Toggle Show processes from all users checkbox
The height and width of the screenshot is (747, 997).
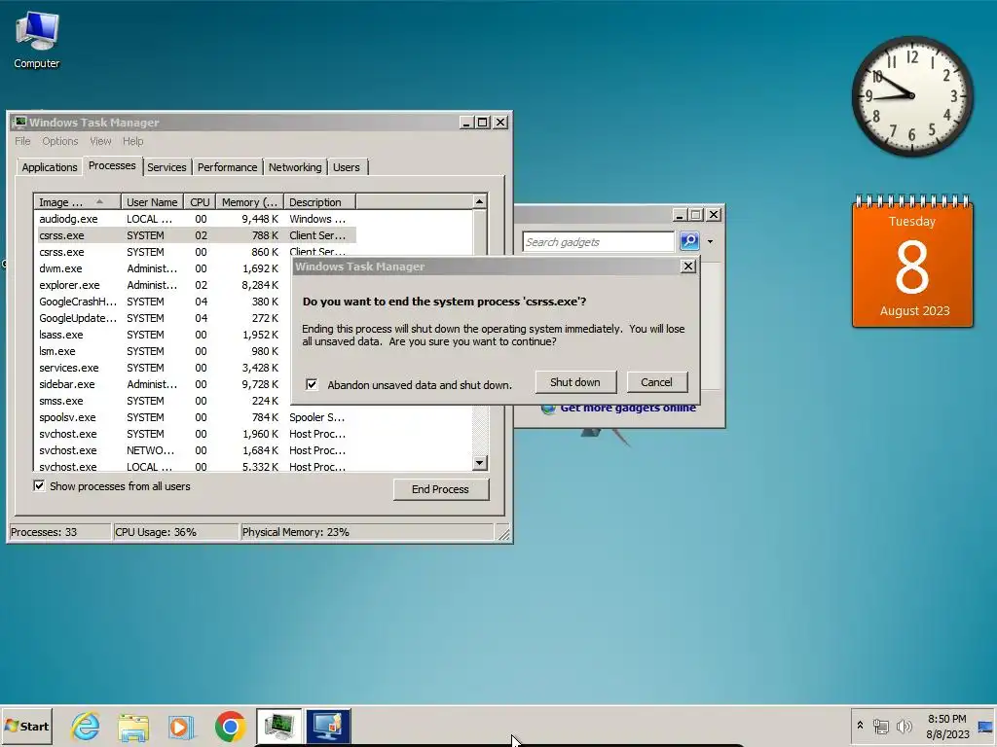click(x=39, y=486)
